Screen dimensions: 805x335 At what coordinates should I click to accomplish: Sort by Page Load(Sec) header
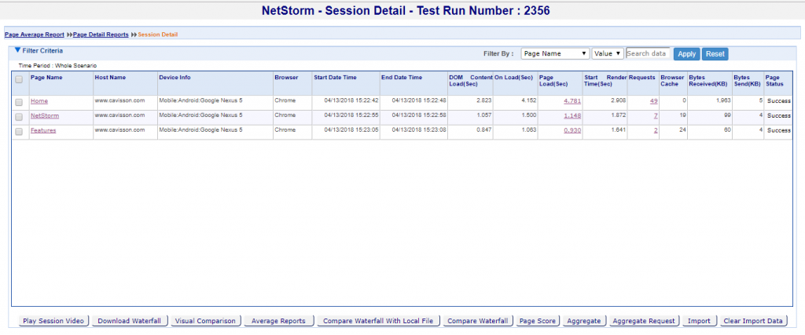coord(553,81)
